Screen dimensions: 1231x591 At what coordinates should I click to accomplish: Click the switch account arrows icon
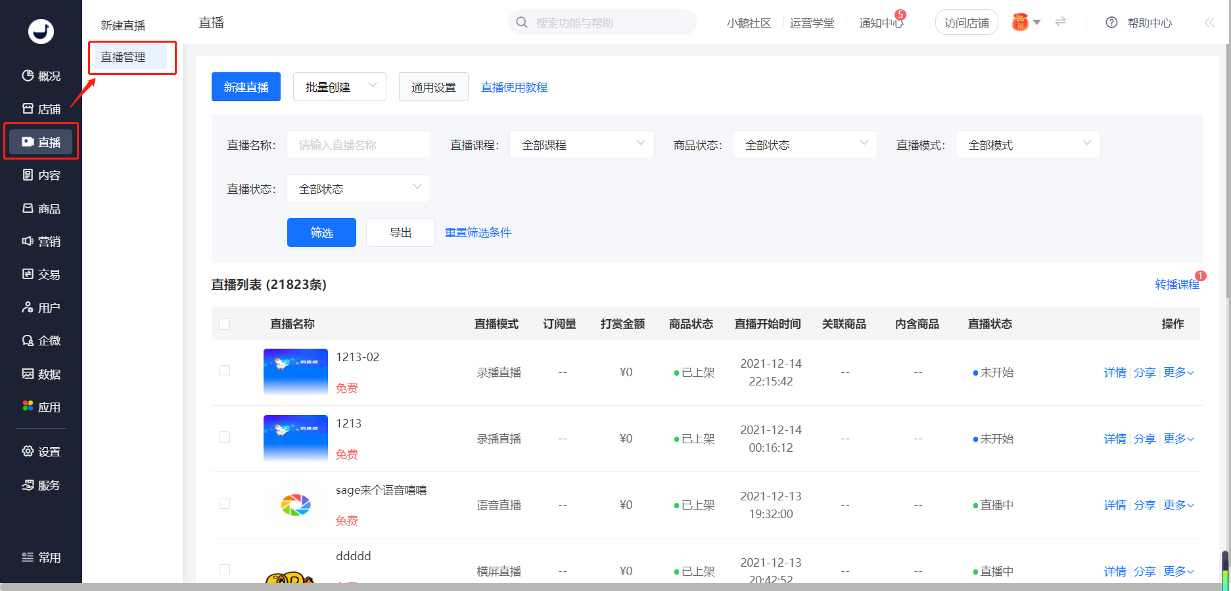pos(1060,22)
